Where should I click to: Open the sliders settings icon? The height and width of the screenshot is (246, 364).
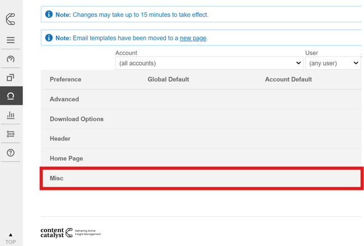[11, 134]
